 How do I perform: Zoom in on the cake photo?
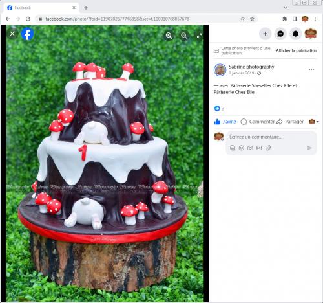click(169, 36)
